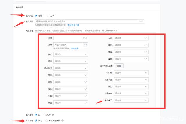
Task: Select 全新 radio for 宝贝类型
Action: point(36,16)
